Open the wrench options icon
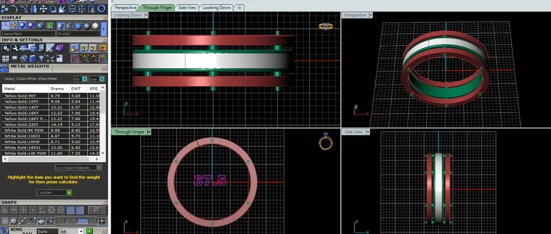551x234 pixels. pyautogui.click(x=15, y=48)
